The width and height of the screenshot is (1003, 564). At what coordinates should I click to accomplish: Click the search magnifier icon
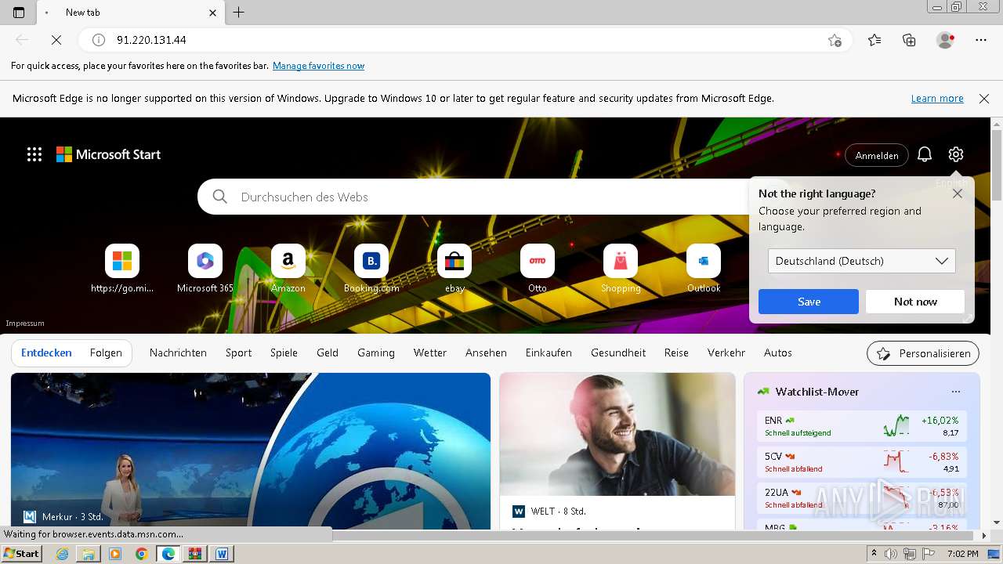tap(220, 197)
